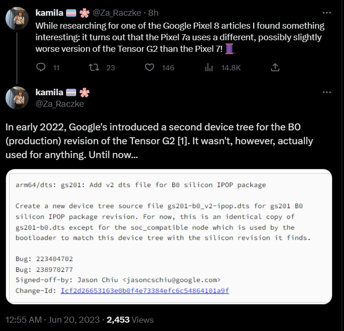Click the kamila display name in the first tweet
The width and height of the screenshot is (344, 331).
click(x=49, y=13)
